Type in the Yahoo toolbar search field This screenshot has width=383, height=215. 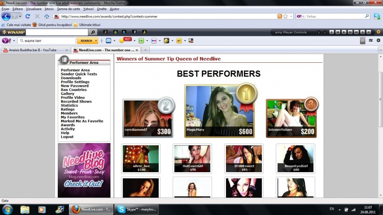[48, 41]
